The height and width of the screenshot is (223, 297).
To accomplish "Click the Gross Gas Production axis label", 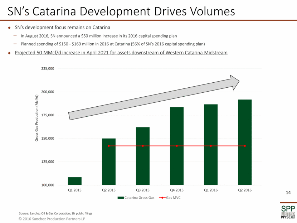I will 36,118.
